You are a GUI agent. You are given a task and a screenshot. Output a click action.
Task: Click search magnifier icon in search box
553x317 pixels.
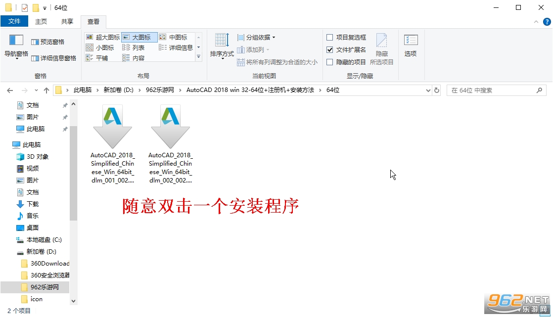(x=539, y=91)
